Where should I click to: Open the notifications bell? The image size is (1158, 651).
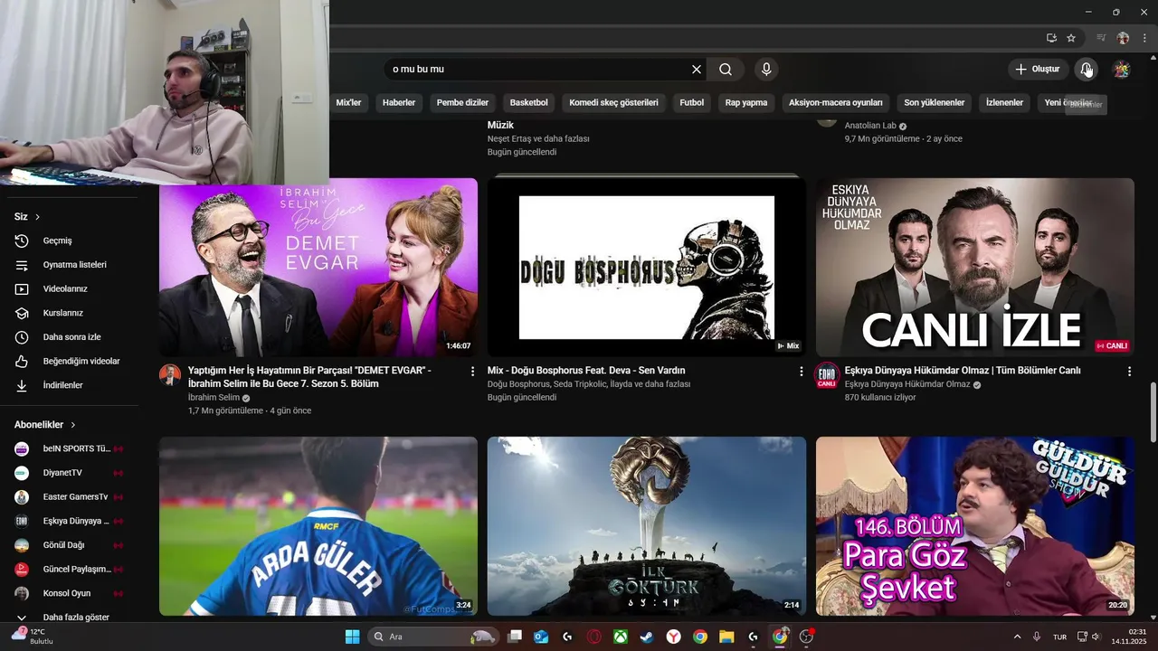point(1087,70)
